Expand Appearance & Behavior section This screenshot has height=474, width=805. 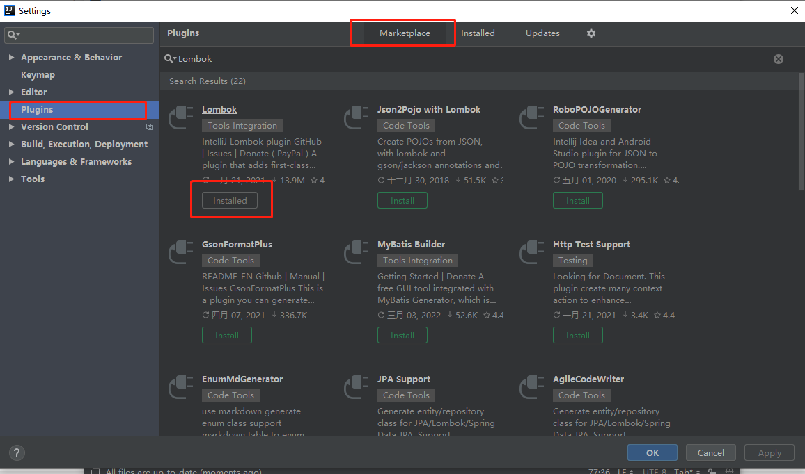click(11, 58)
